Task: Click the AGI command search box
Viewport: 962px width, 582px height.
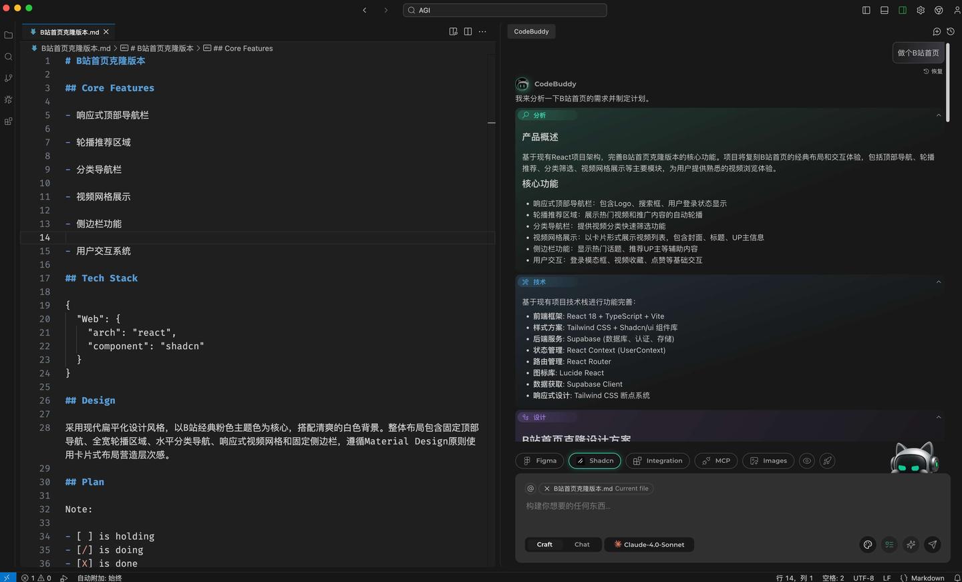Action: coord(505,10)
